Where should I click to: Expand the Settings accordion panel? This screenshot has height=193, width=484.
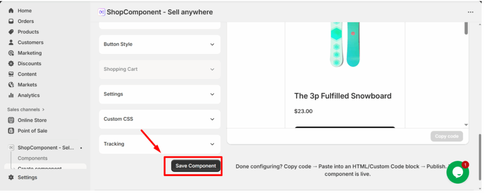tap(160, 94)
